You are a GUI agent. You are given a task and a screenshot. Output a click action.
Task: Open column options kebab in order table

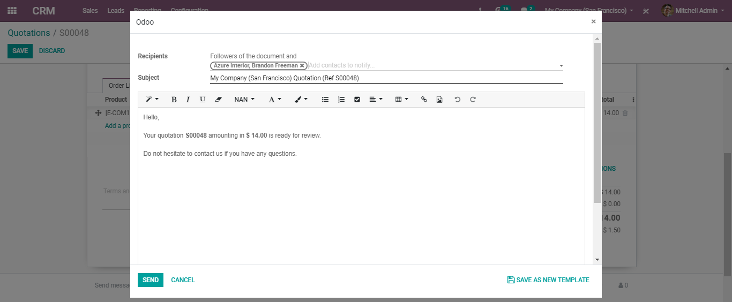[633, 100]
